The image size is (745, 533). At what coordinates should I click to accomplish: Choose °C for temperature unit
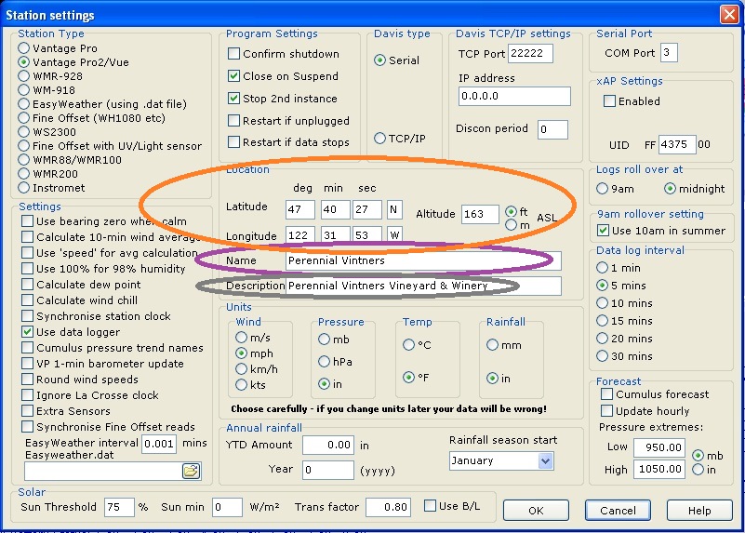pyautogui.click(x=408, y=345)
